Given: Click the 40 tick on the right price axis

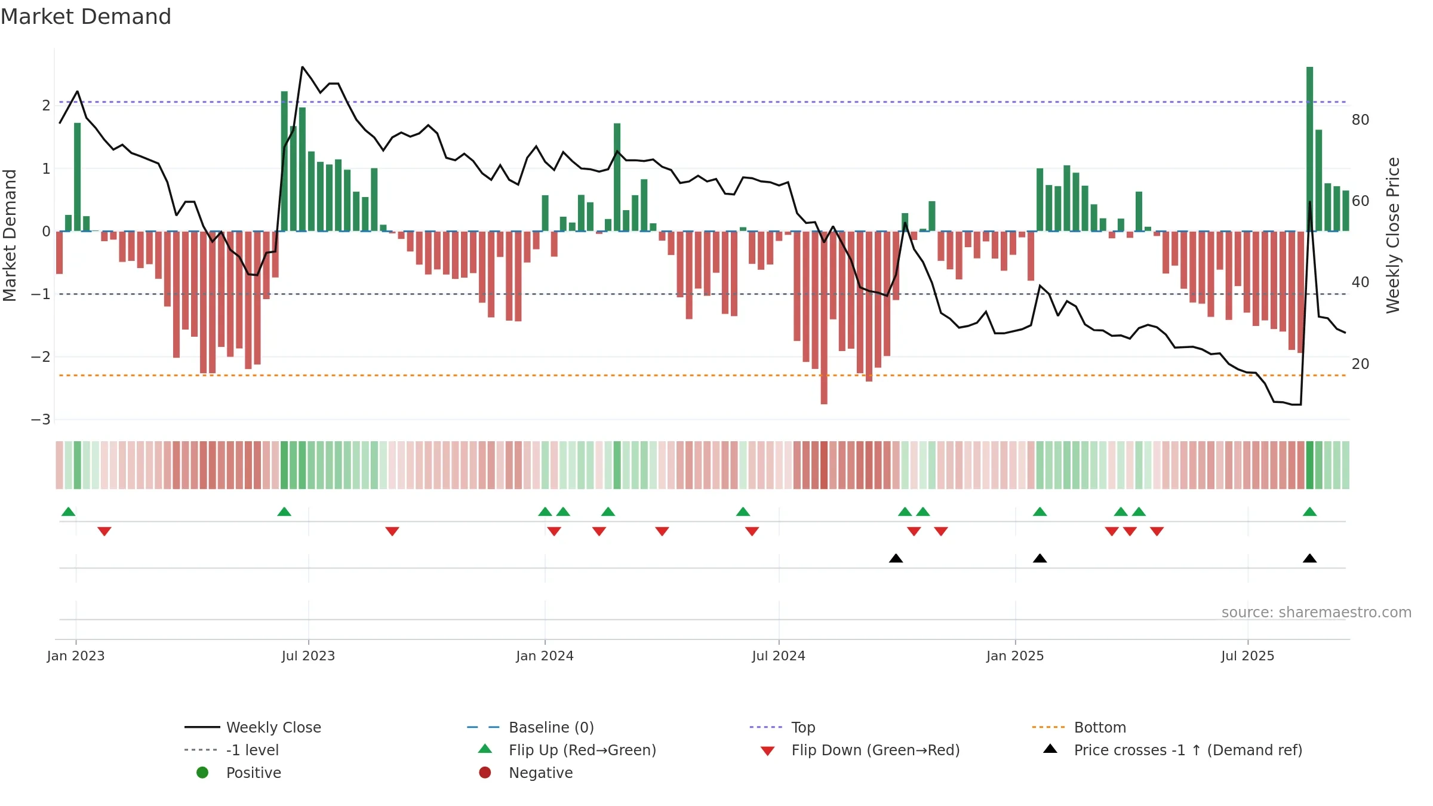Looking at the screenshot, I should [1361, 282].
